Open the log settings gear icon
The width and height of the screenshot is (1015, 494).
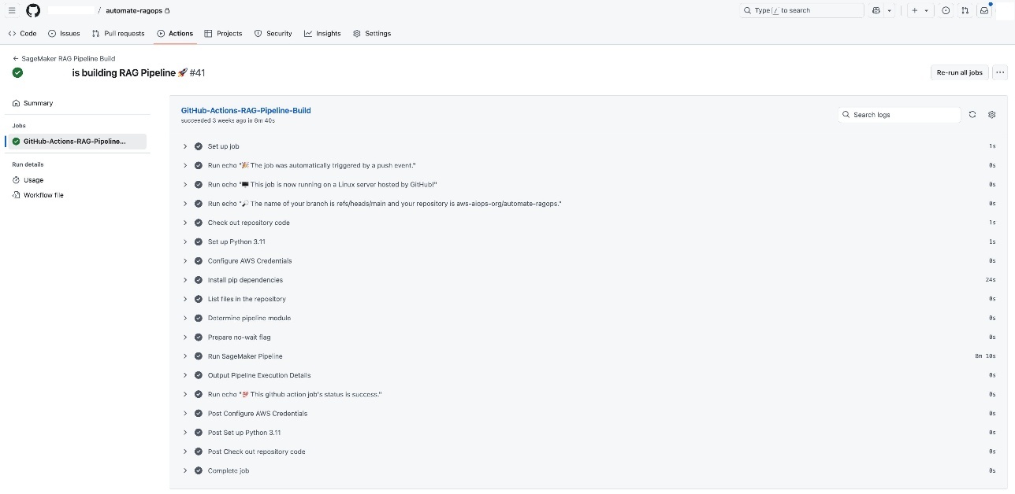point(991,115)
